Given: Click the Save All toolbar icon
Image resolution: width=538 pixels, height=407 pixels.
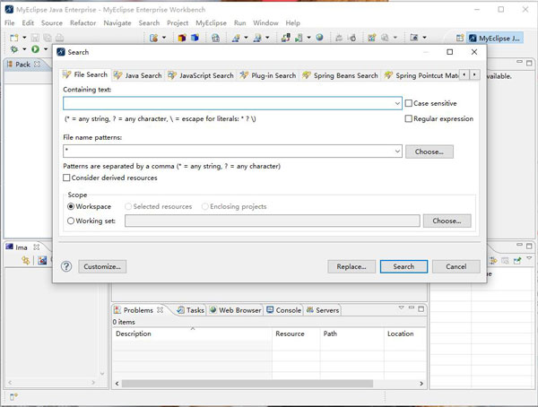Looking at the screenshot, I should [48, 38].
